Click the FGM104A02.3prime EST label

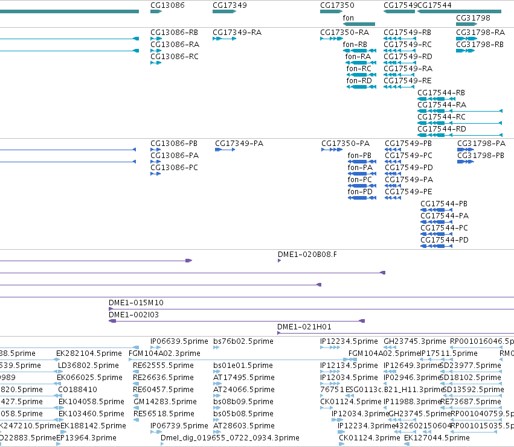point(164,353)
